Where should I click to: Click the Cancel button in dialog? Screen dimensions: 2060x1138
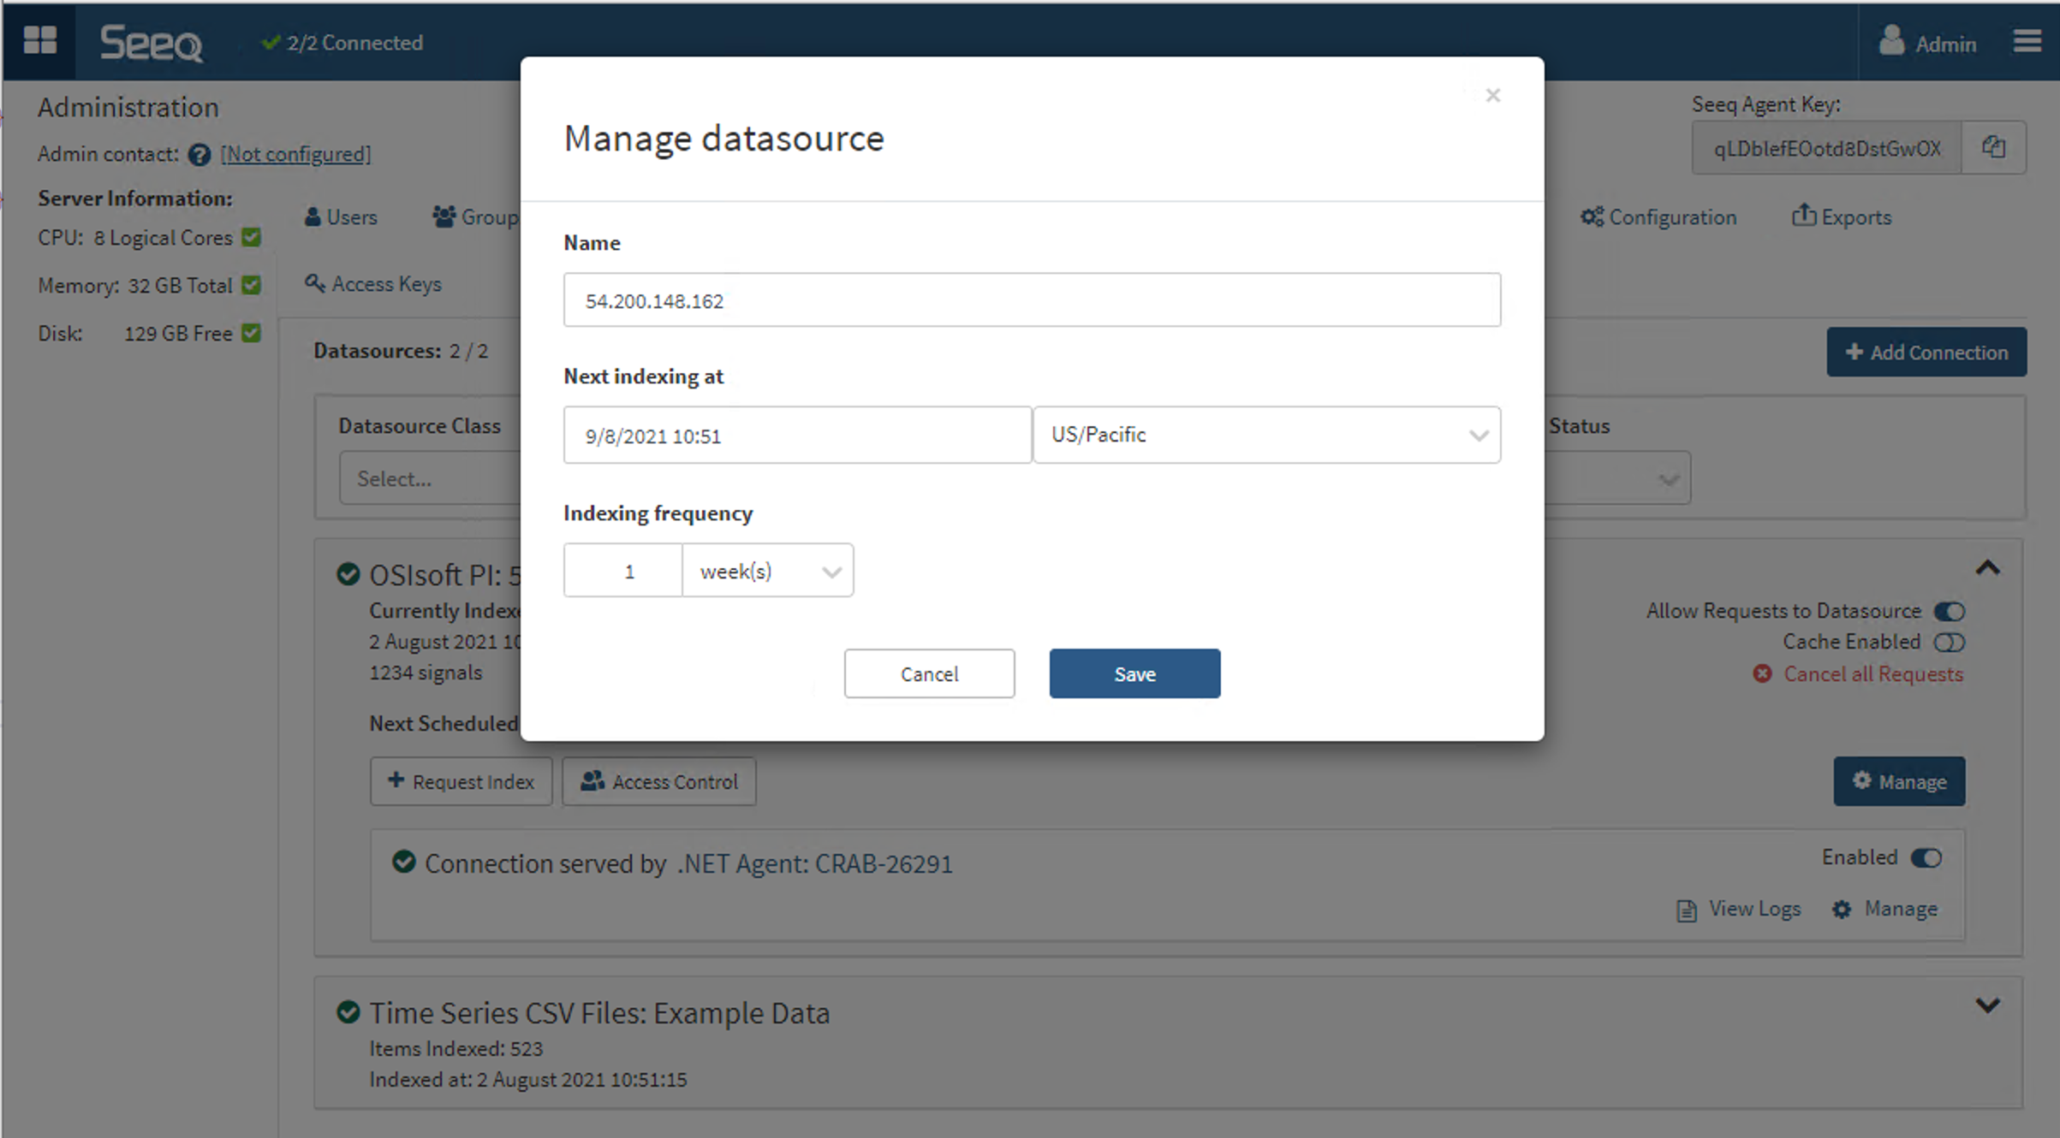coord(929,673)
